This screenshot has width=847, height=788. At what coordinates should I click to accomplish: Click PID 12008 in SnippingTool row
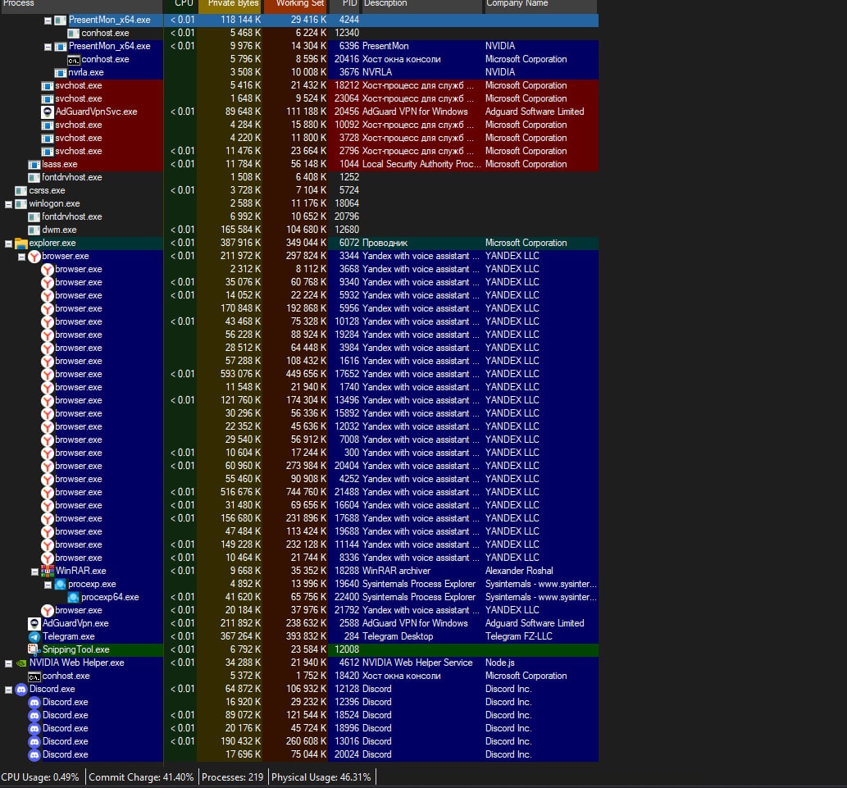(347, 649)
